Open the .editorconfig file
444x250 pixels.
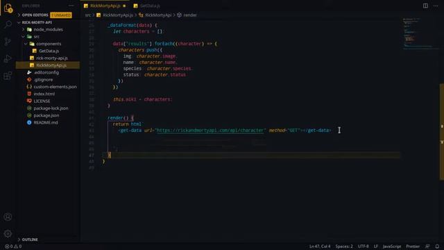point(46,72)
